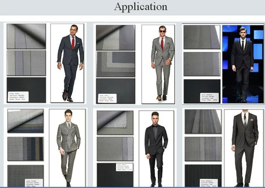Click the Application heading text

pos(140,7)
